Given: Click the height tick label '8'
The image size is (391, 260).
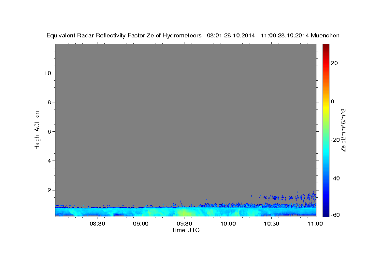Looking at the screenshot, I should click(49, 102).
